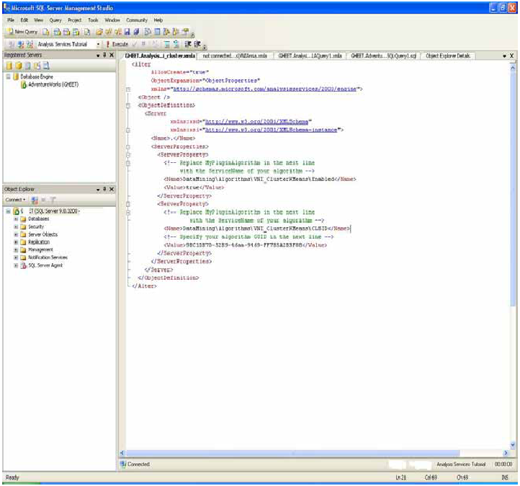Switch to the Object Explorer Details tab
Screen dimensions: 520x486
(x=449, y=55)
